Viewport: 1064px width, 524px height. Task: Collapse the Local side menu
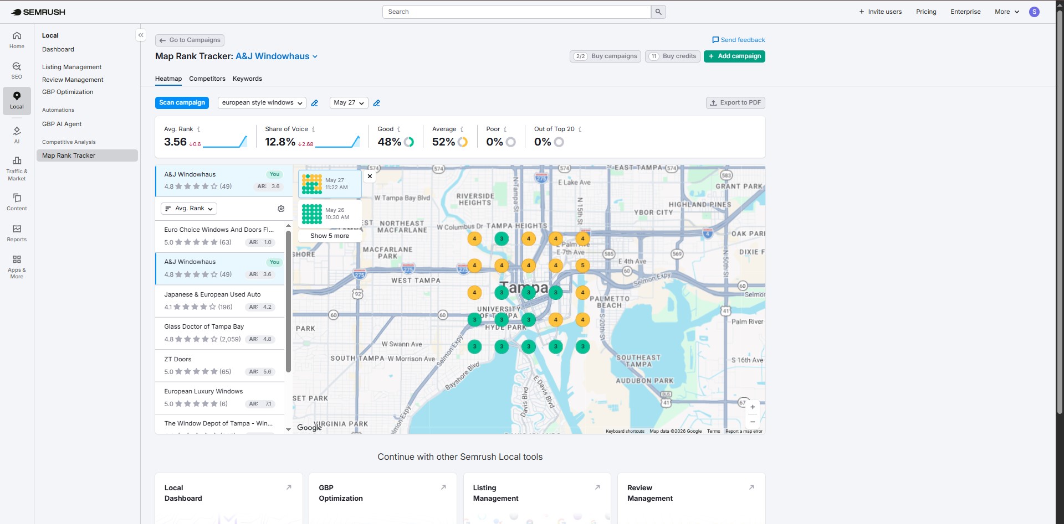[x=141, y=35]
